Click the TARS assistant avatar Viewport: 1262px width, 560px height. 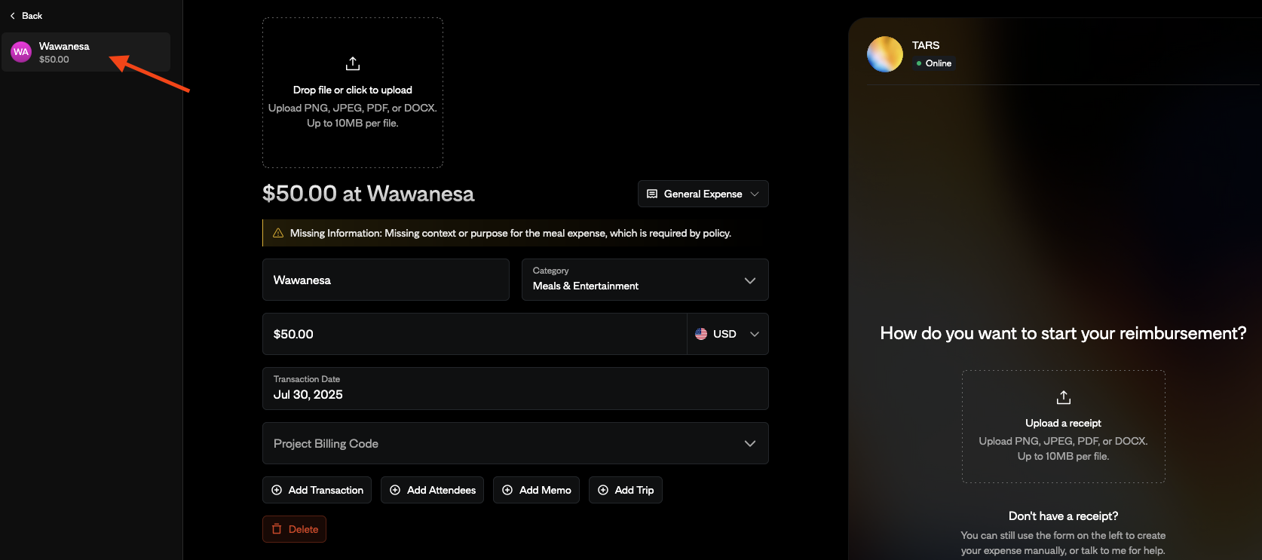click(x=884, y=54)
